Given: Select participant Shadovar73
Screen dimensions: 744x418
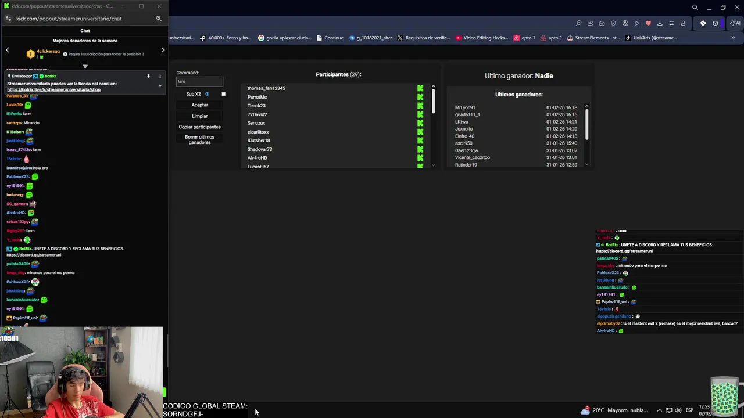Looking at the screenshot, I should pos(260,149).
